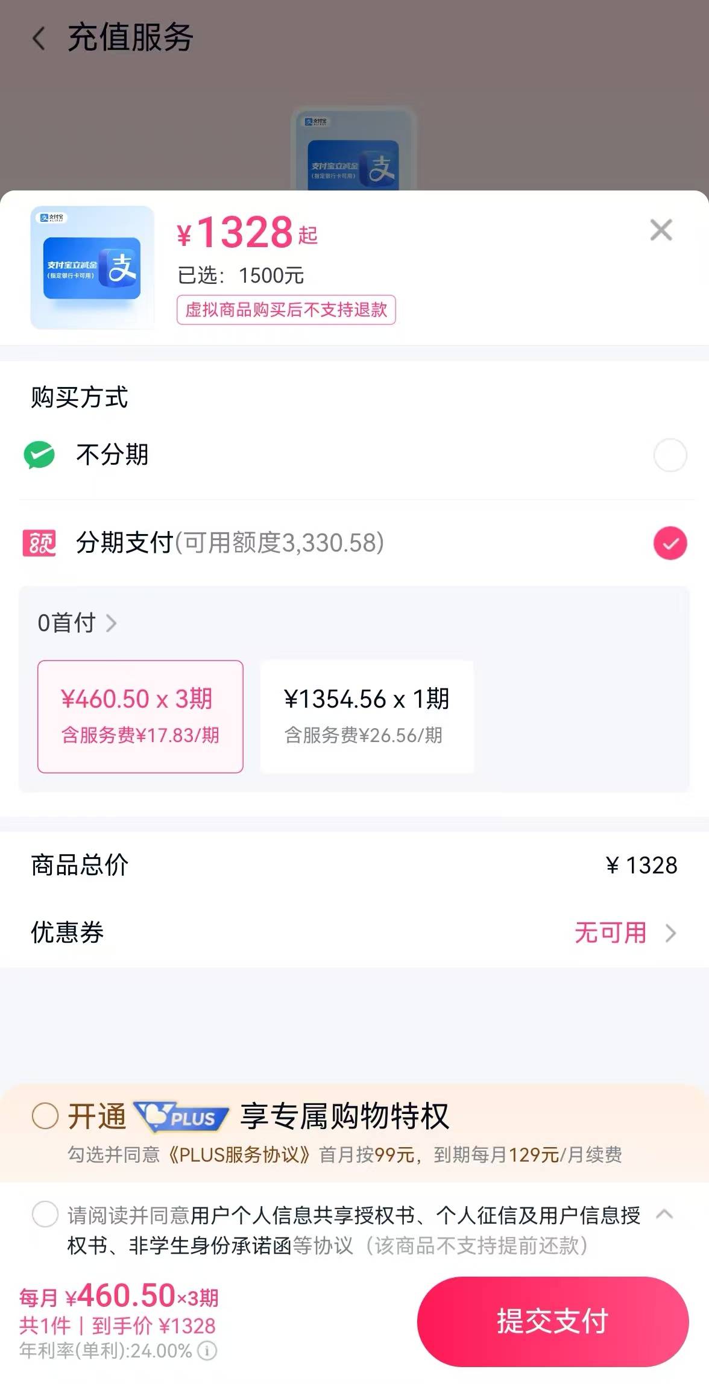Select the 不分期 radio button
The height and width of the screenshot is (1384, 709).
click(x=670, y=455)
